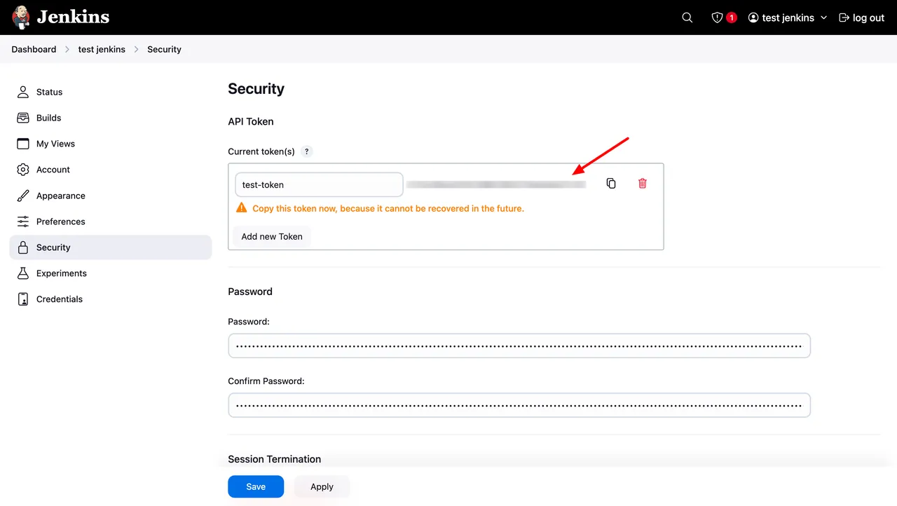
Task: Click the Credentials ID card icon
Action: pyautogui.click(x=23, y=299)
